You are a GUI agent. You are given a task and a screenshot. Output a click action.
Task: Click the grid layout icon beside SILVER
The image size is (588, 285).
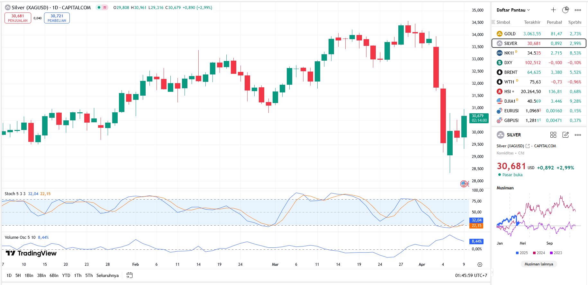(x=553, y=135)
